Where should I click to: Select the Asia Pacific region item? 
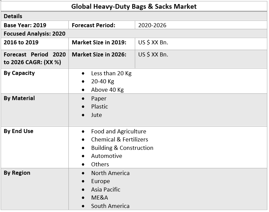tap(106, 189)
